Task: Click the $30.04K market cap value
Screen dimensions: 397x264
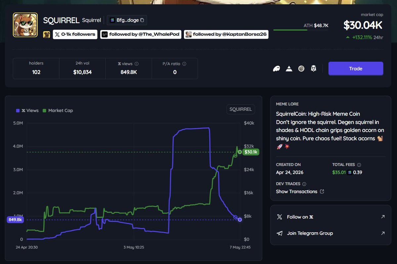Action: pyautogui.click(x=363, y=25)
